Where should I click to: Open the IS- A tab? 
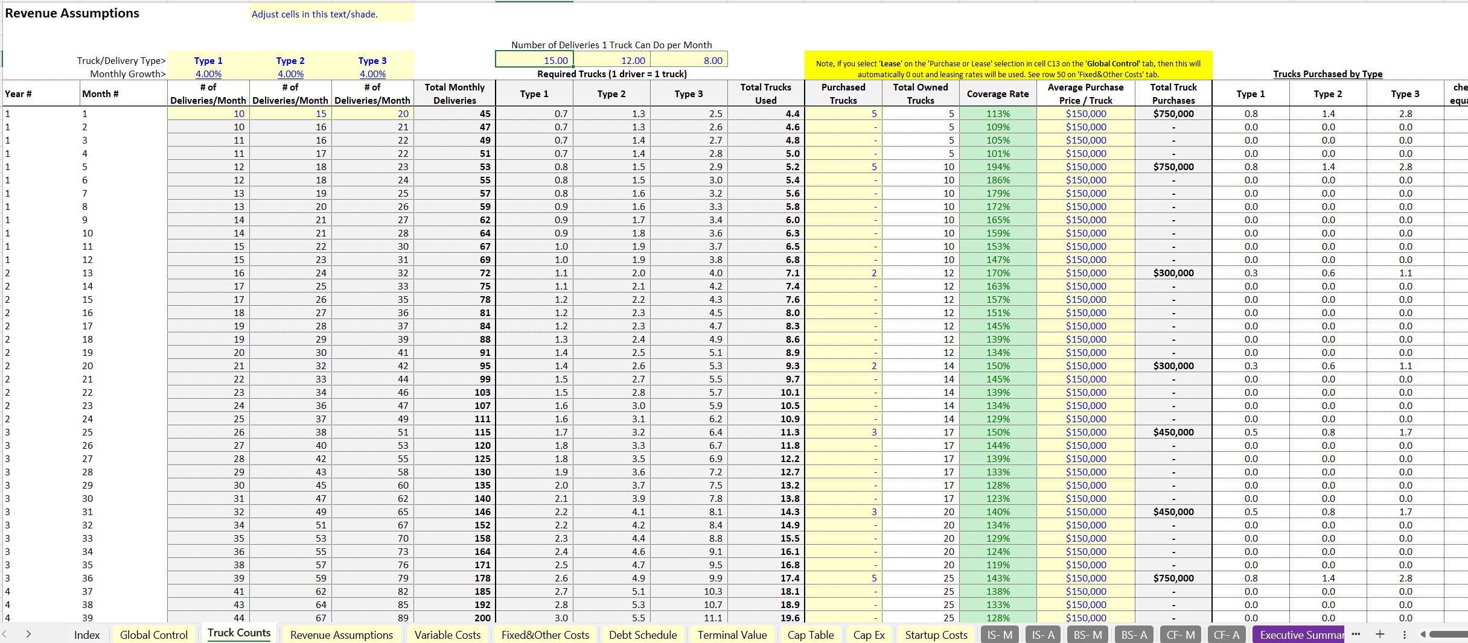tap(1043, 635)
